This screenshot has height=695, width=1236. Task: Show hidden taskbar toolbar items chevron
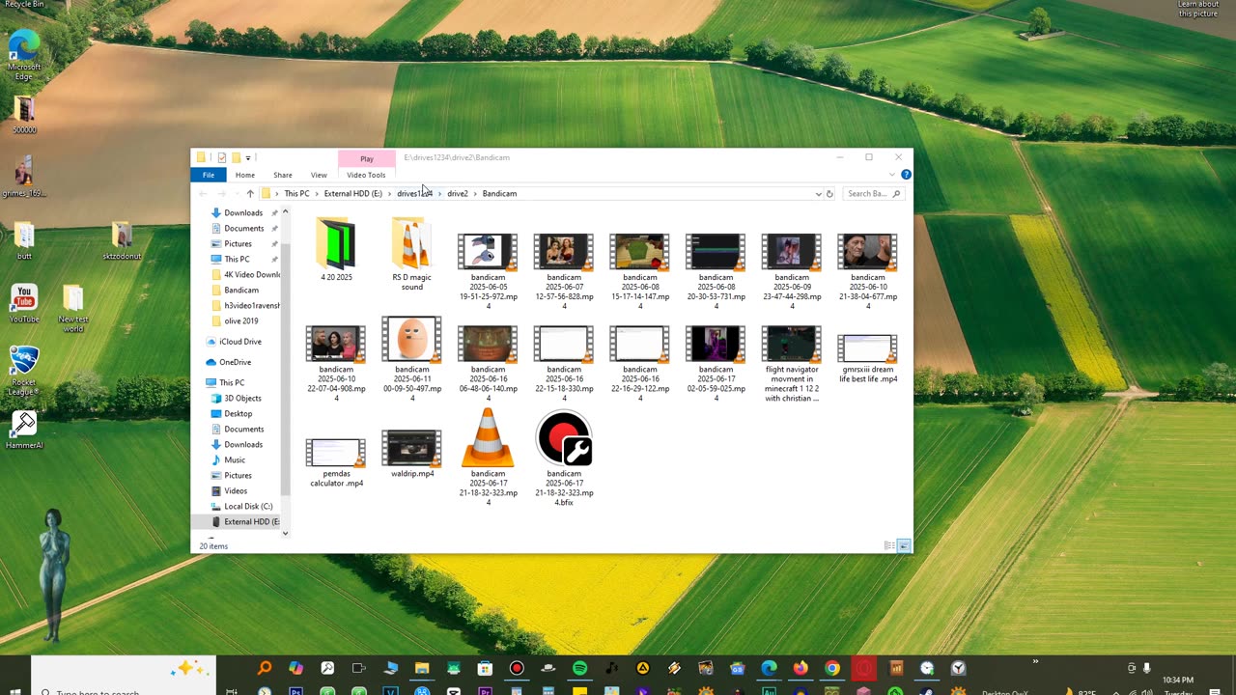(1035, 662)
